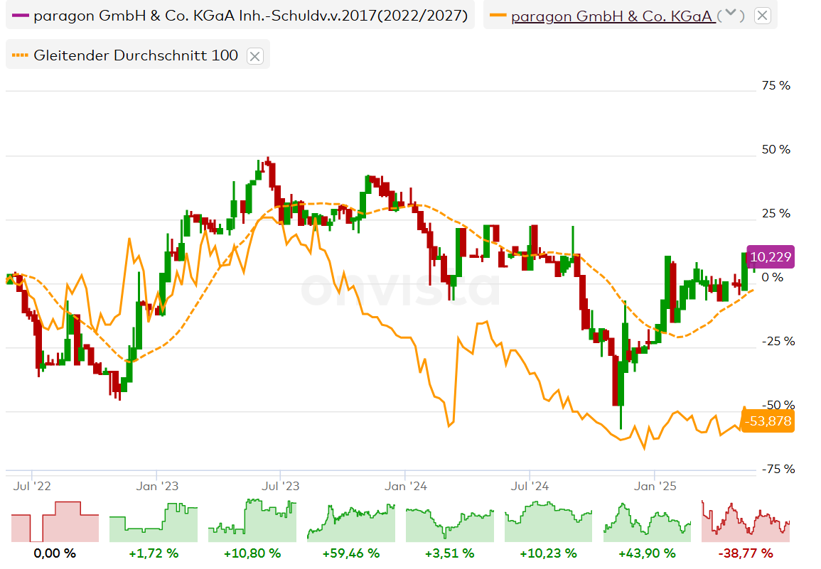
Task: Click the solid orange line swatch in the legend
Action: coord(498,16)
